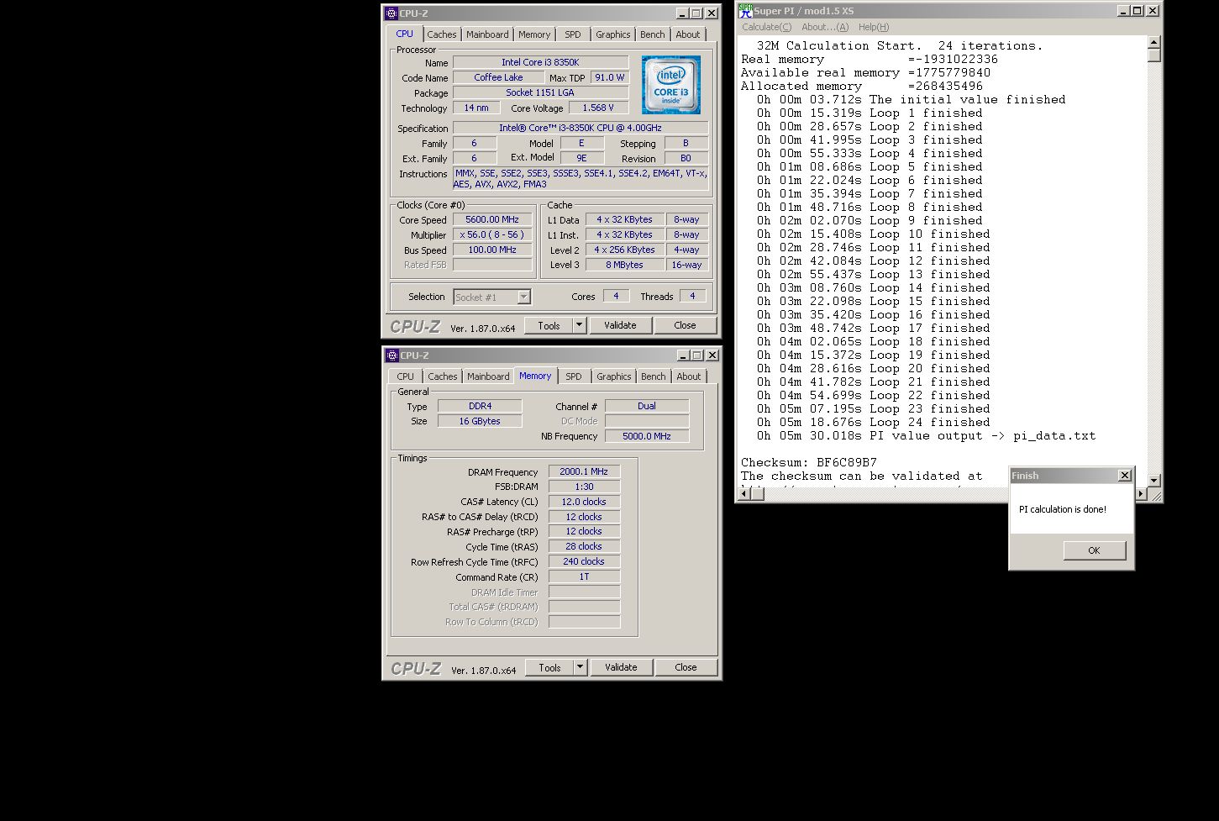
Task: Click Super PI horizontal scrollbar left arrow
Action: click(x=744, y=494)
